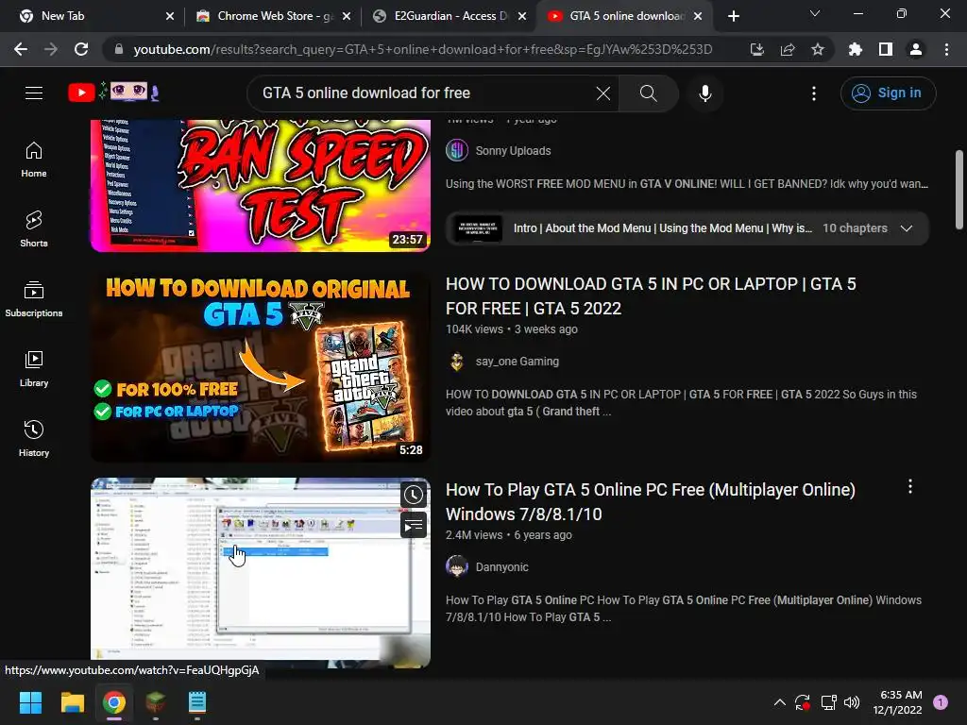967x725 pixels.
Task: Open HOW TO DOWNLOAD GTA 5 video title
Action: point(651,295)
